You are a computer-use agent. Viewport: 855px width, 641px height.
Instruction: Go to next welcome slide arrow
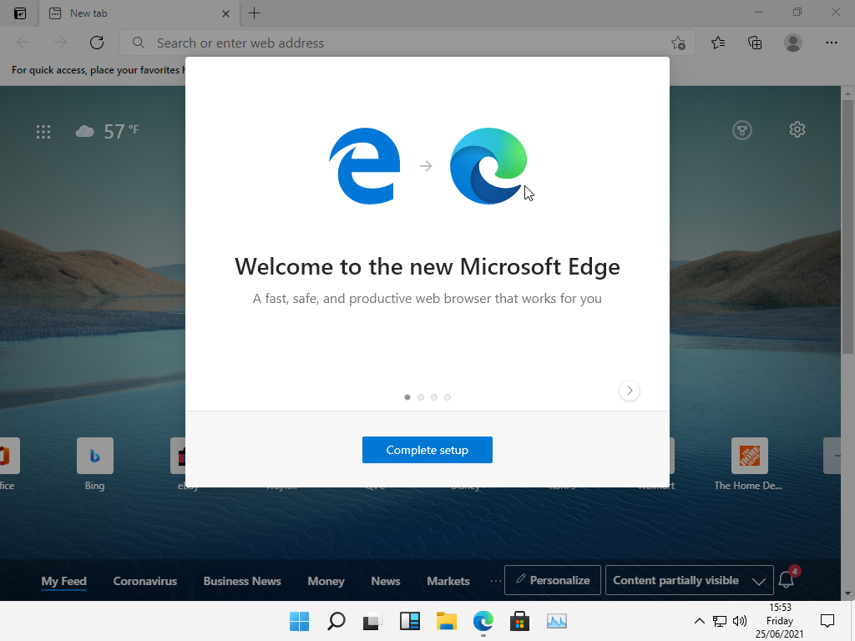(x=630, y=391)
